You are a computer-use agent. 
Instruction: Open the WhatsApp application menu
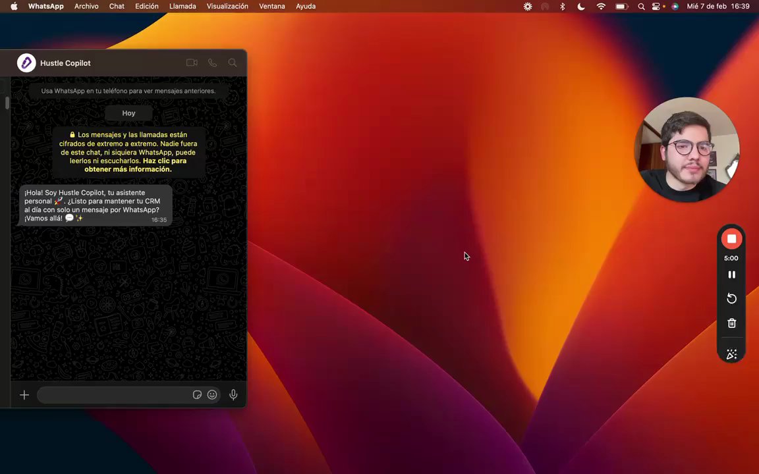[x=46, y=7]
